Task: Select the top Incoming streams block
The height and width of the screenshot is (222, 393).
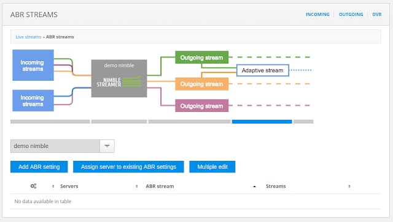Action: tap(33, 65)
